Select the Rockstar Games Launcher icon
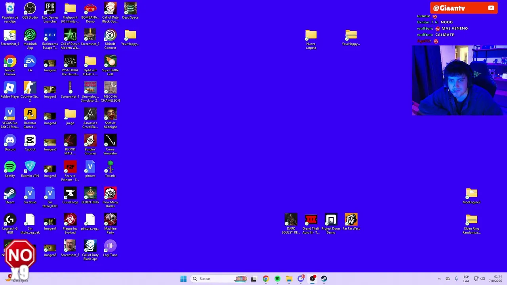 pos(30,118)
